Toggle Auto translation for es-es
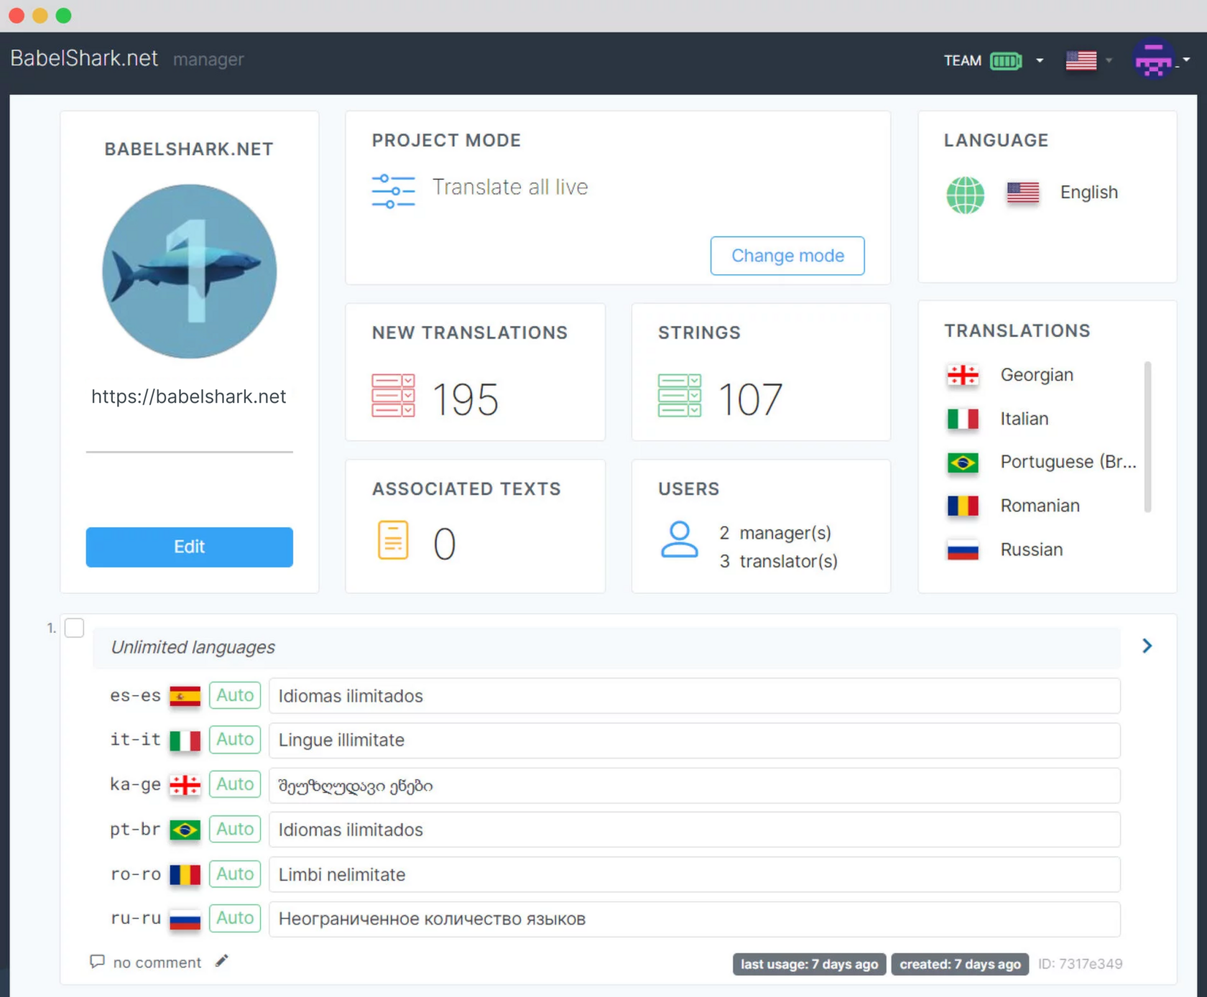Image resolution: width=1207 pixels, height=997 pixels. click(234, 695)
